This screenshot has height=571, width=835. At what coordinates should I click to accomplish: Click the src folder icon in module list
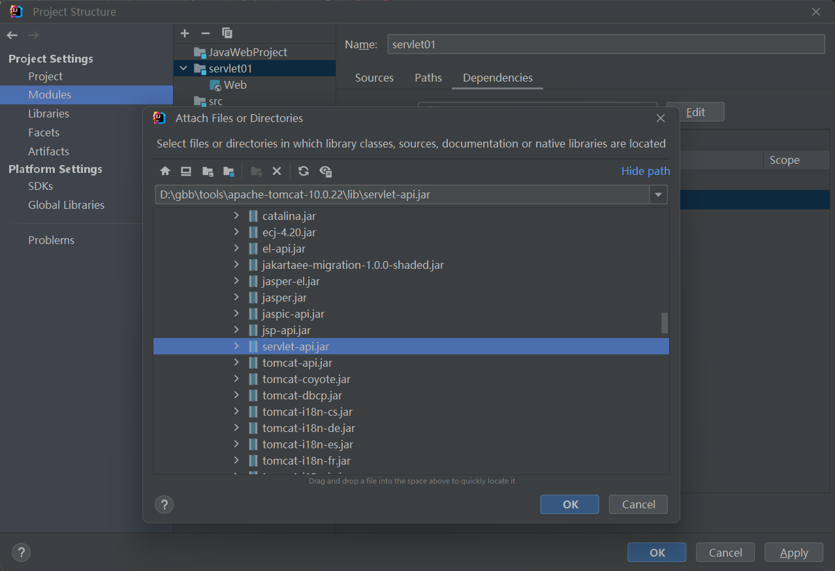pos(200,101)
